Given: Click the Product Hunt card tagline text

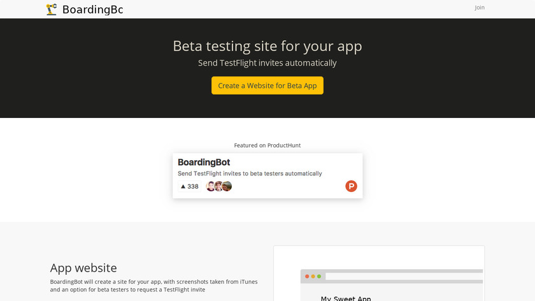Looking at the screenshot, I should (250, 173).
